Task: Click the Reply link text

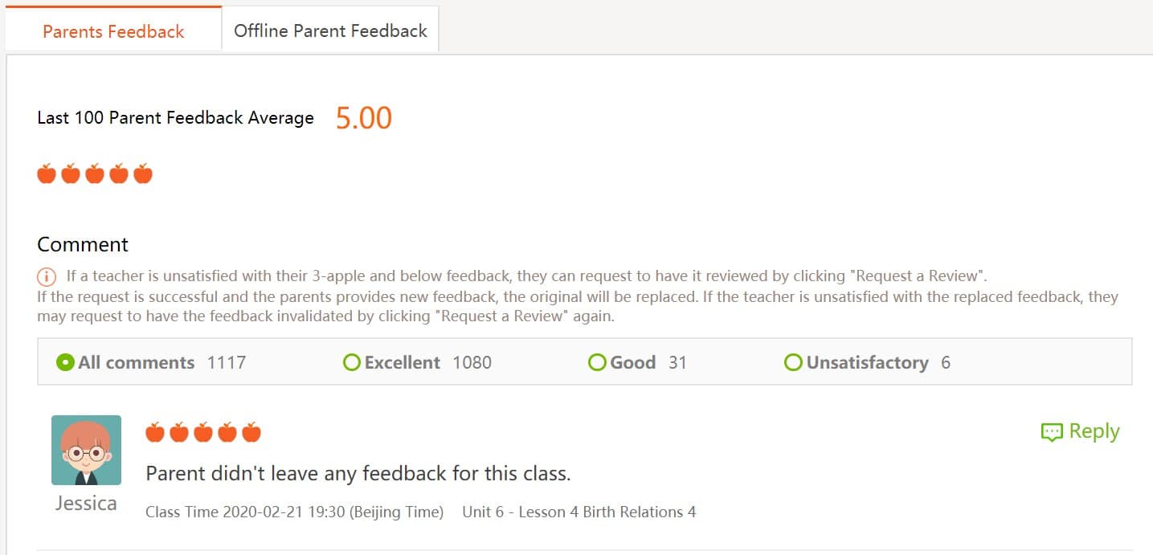Action: coord(1094,431)
